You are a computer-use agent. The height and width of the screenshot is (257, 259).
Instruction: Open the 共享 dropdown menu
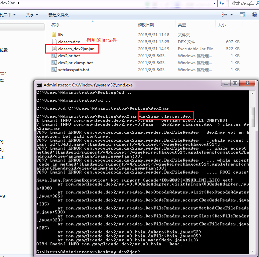point(32,15)
